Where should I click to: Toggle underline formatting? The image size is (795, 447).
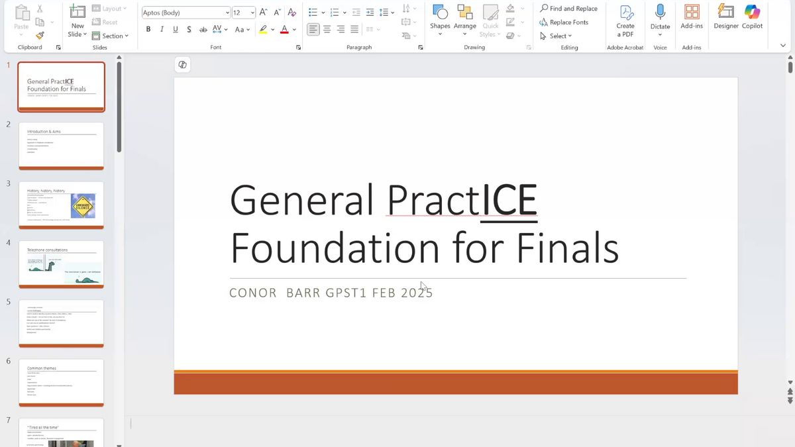[175, 29]
